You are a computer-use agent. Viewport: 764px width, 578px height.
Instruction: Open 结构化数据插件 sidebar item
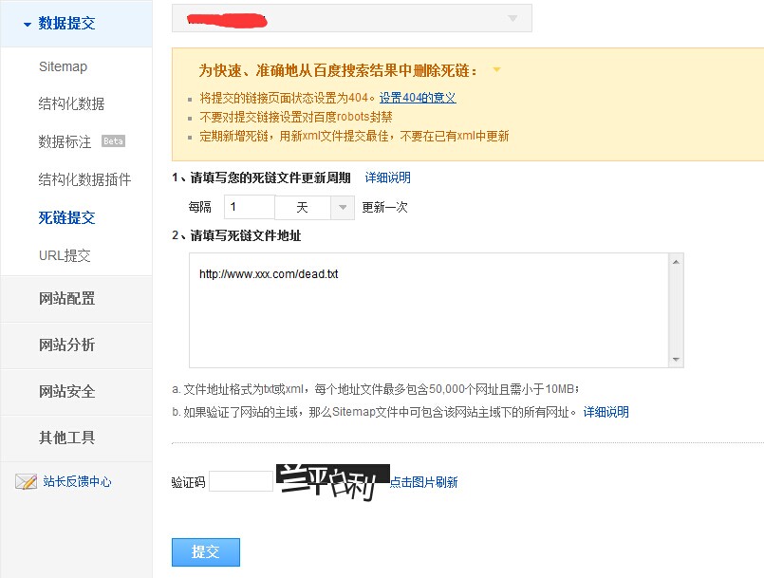[x=84, y=179]
